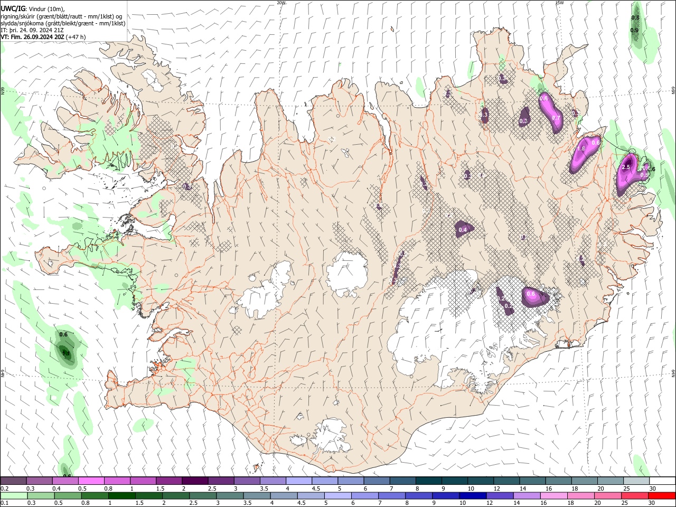The width and height of the screenshot is (676, 507).
Task: Click the UWC/IG title text
Action: 13,8
